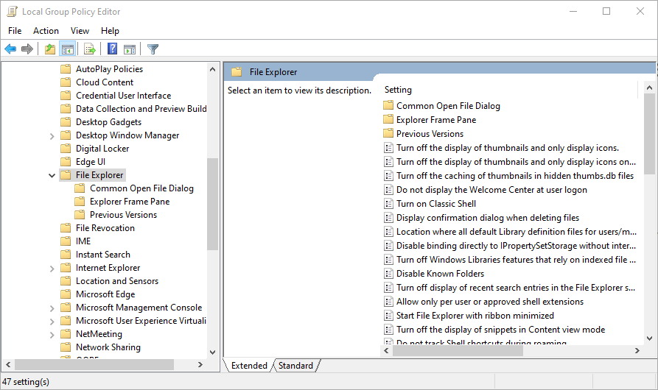Screen dimensions: 658x390
Task: Click tree pane horizontal scroll right arrow
Action: (x=200, y=365)
